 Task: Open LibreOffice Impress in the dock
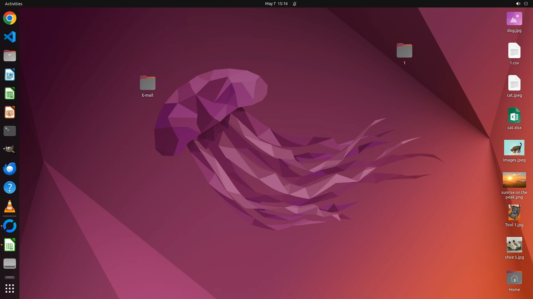10,112
